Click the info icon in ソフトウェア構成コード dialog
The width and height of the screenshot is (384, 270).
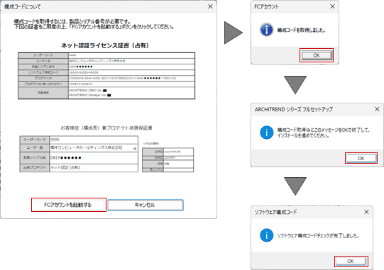click(x=266, y=235)
